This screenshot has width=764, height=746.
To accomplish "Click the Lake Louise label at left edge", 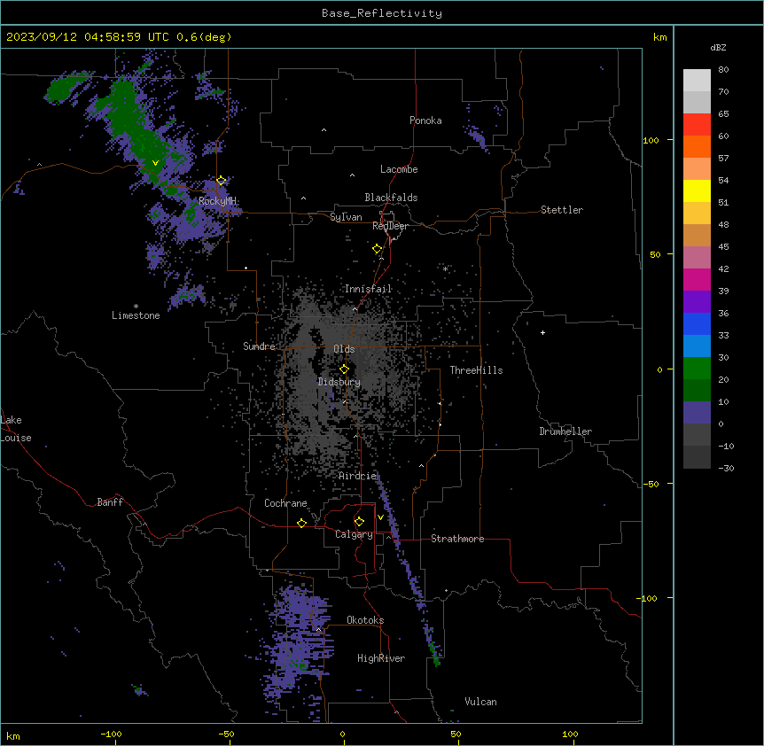I will pyautogui.click(x=16, y=429).
